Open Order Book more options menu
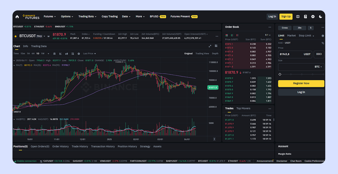This screenshot has width=338, height=174. coord(270,27)
